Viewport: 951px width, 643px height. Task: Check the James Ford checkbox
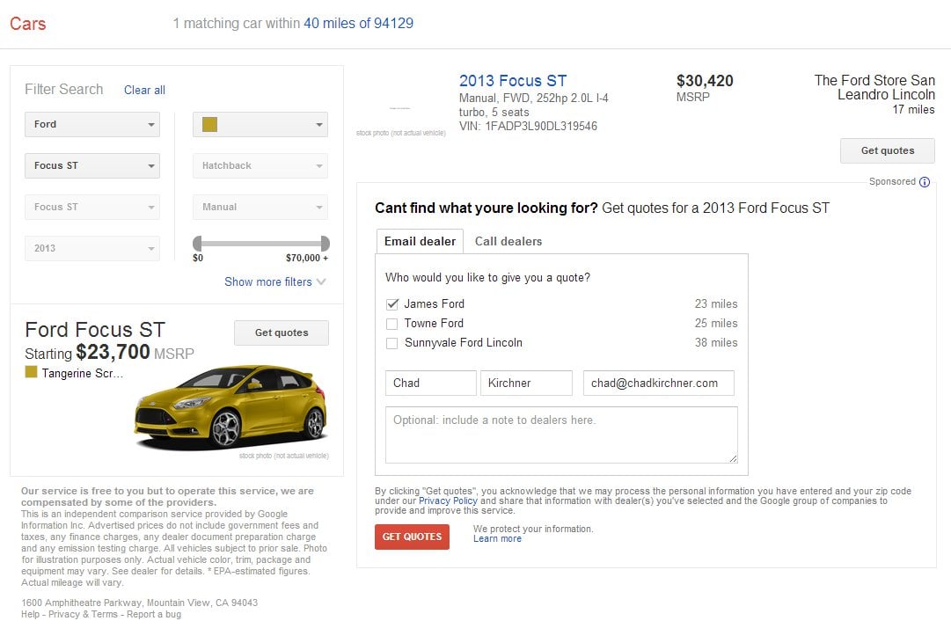click(392, 304)
